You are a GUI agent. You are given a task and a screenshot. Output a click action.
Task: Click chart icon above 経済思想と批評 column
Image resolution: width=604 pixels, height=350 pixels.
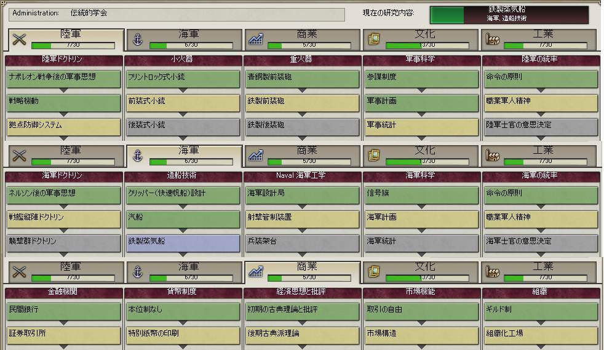pyautogui.click(x=256, y=272)
